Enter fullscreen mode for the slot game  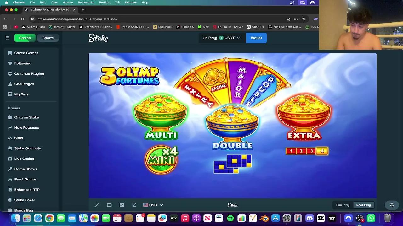coord(97,205)
